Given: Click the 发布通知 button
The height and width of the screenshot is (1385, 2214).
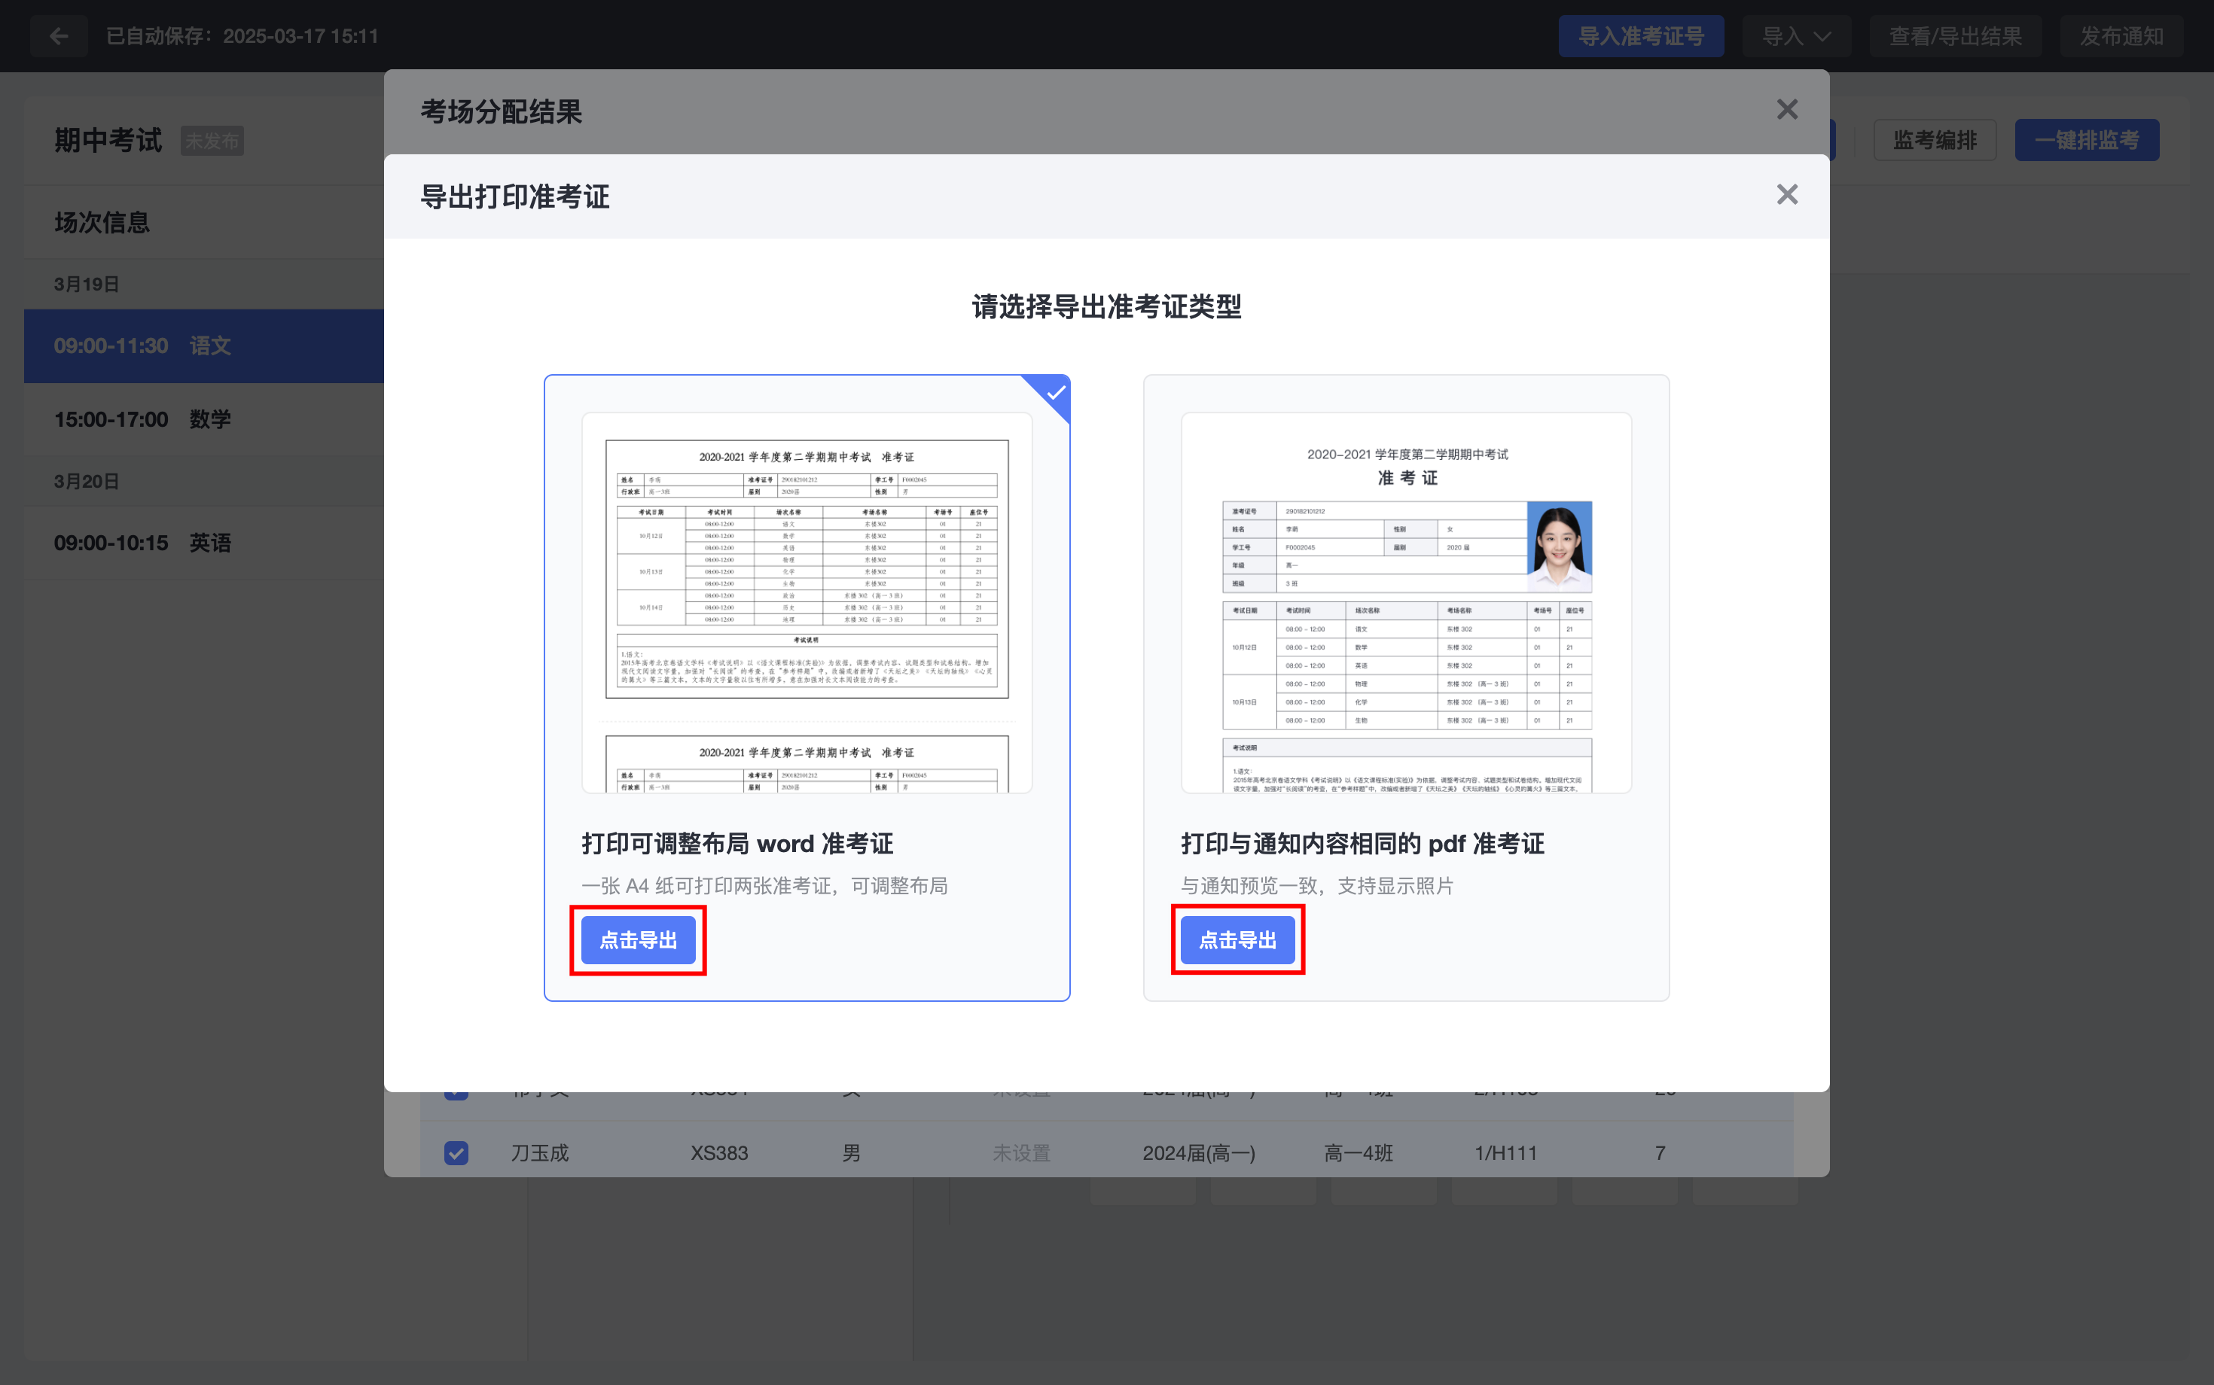Looking at the screenshot, I should [x=2121, y=35].
